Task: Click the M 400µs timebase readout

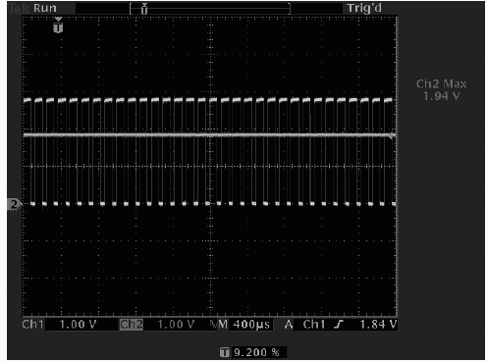Action: pos(244,325)
